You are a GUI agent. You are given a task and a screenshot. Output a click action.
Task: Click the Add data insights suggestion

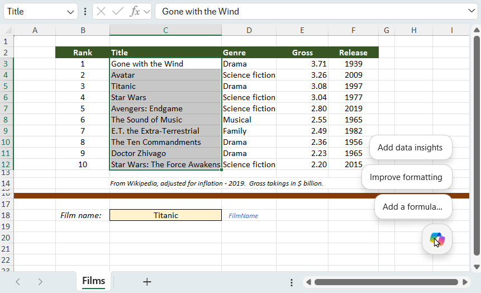coord(410,148)
